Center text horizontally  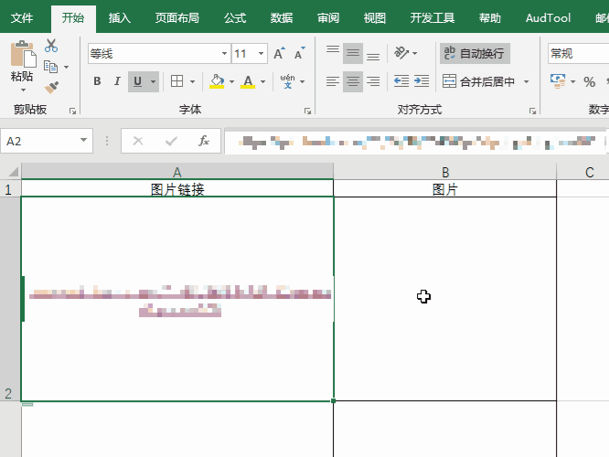pyautogui.click(x=353, y=81)
